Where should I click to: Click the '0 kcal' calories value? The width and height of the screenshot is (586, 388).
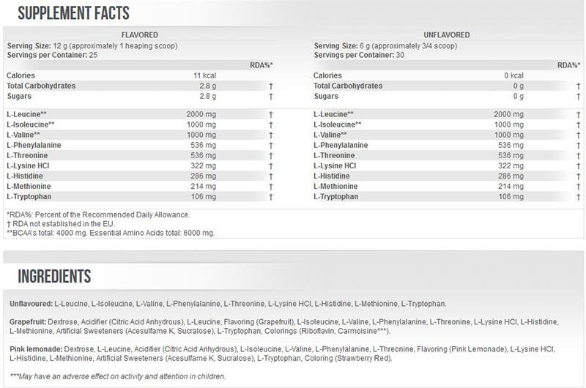click(514, 75)
